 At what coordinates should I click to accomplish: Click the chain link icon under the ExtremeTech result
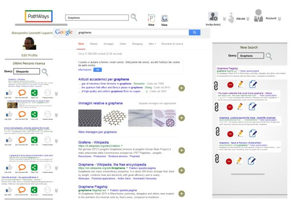(217, 158)
